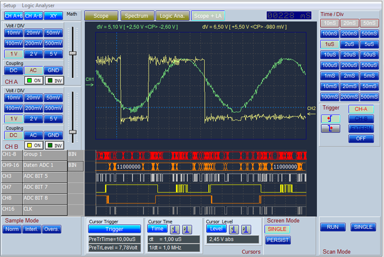The image size is (384, 257).
Task: Switch to Scope + LA tab
Action: click(208, 16)
